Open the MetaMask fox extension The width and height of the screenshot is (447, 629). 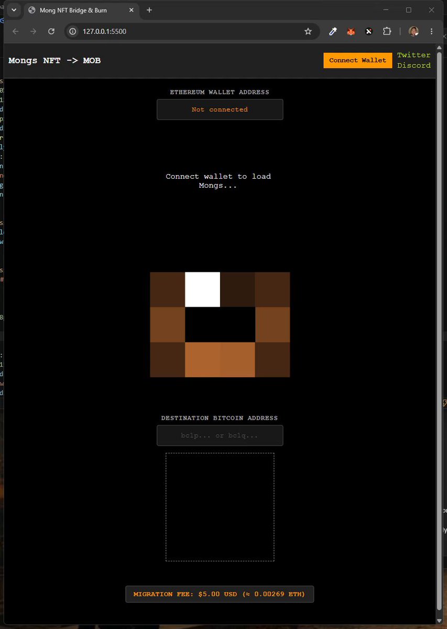point(351,31)
